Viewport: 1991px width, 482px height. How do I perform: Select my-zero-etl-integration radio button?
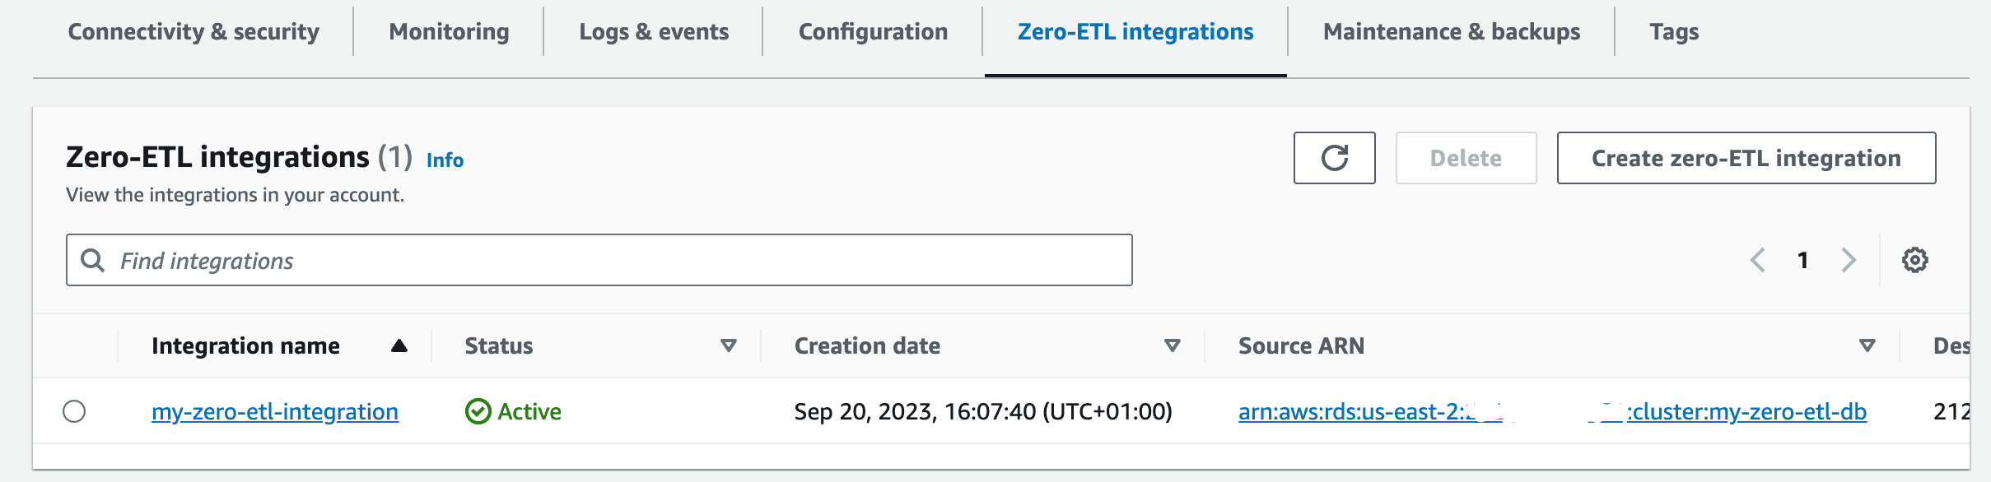click(x=74, y=411)
